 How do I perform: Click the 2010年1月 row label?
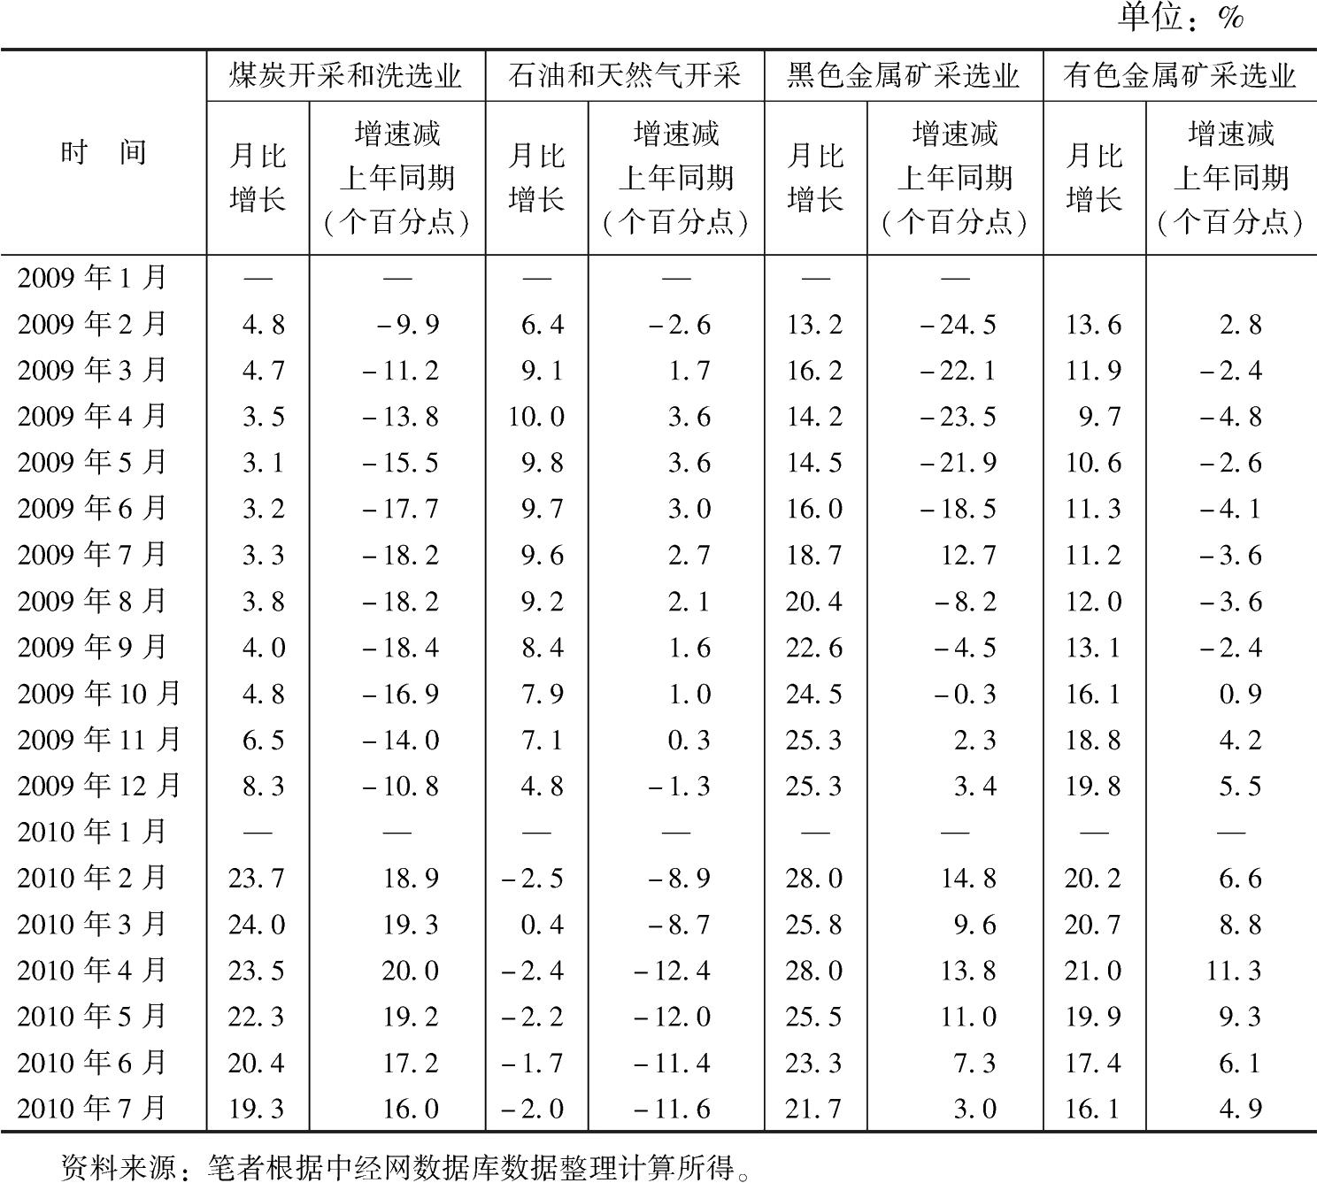(92, 832)
